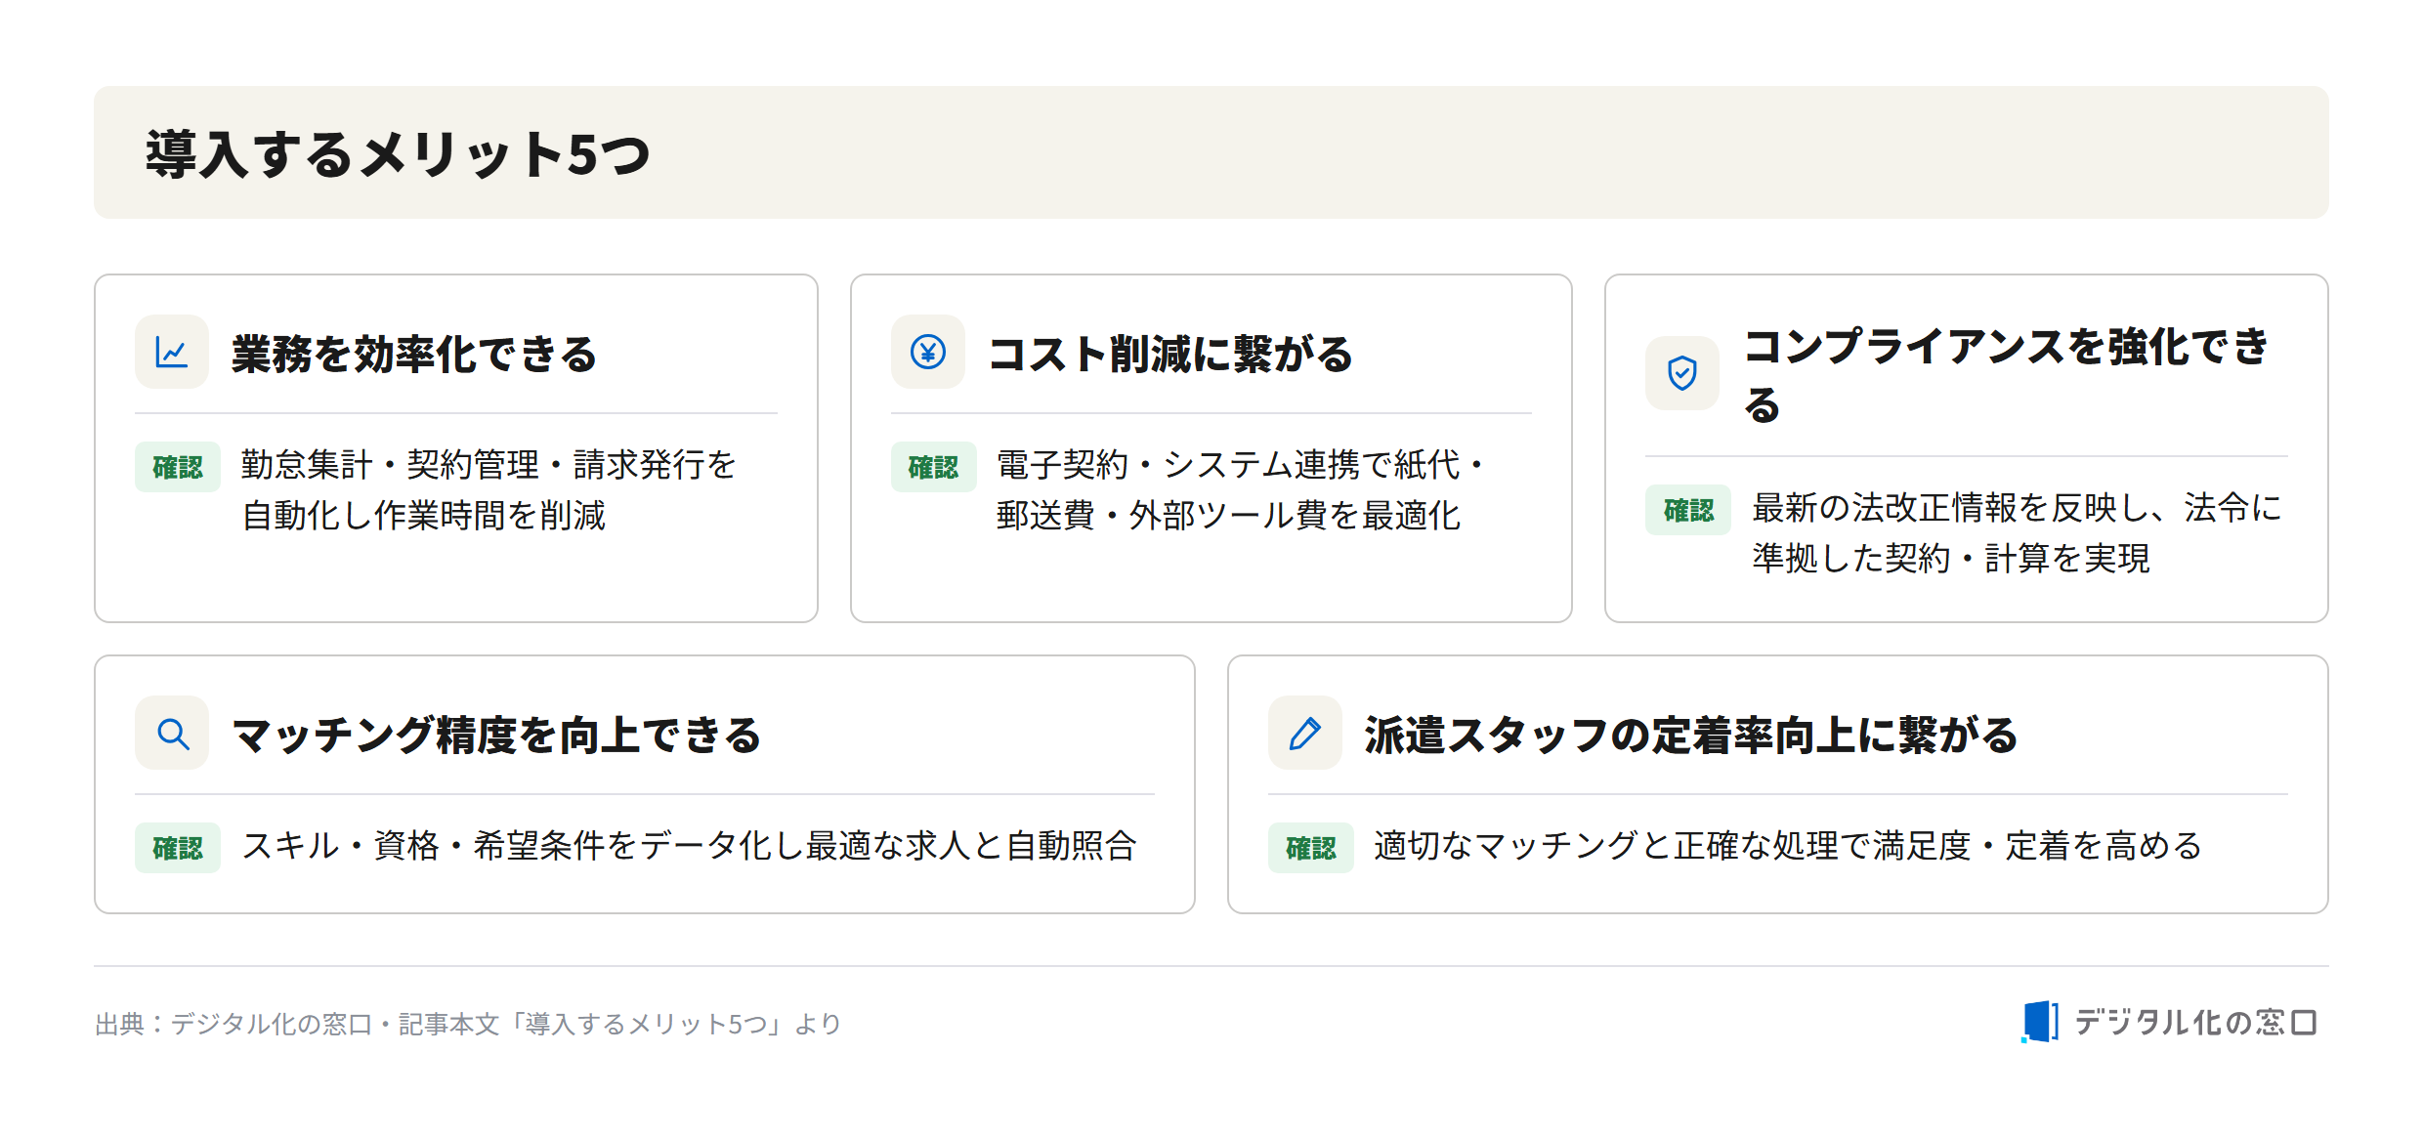Click the heading 導入するメリット5つ
2423x1137 pixels.
[398, 154]
